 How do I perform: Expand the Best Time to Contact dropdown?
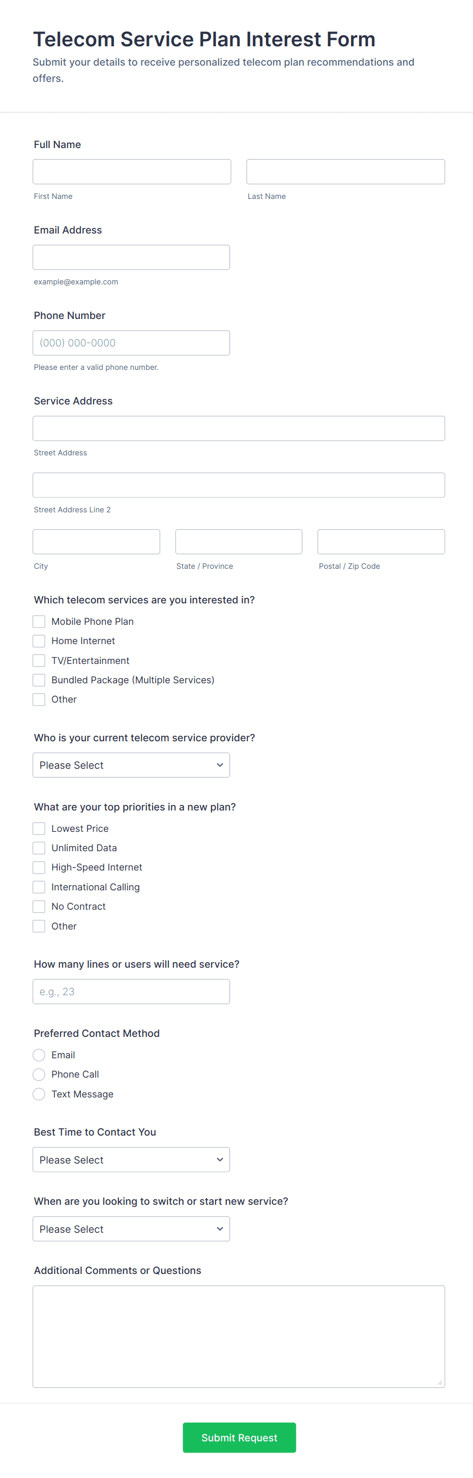[131, 1160]
